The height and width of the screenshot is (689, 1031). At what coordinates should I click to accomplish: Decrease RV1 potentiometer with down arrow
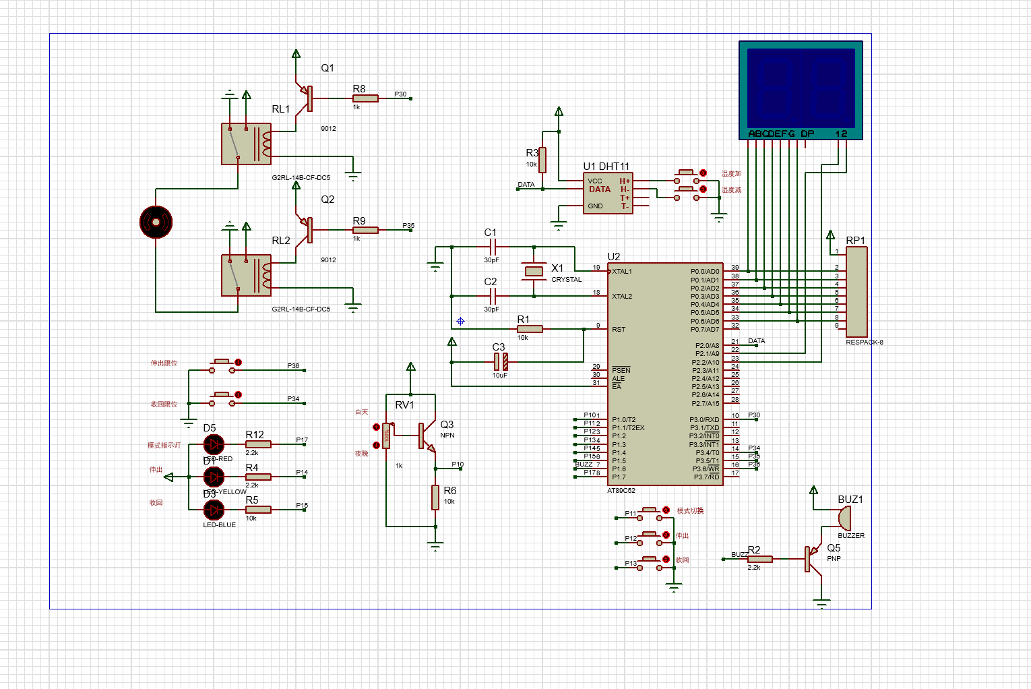pos(376,445)
